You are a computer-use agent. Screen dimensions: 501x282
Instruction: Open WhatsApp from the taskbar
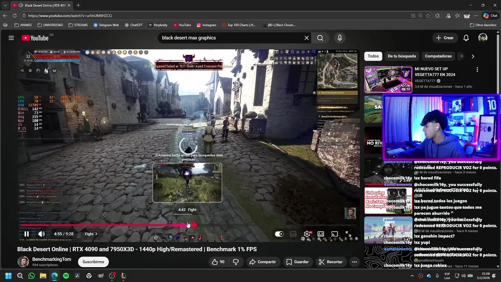[32, 276]
